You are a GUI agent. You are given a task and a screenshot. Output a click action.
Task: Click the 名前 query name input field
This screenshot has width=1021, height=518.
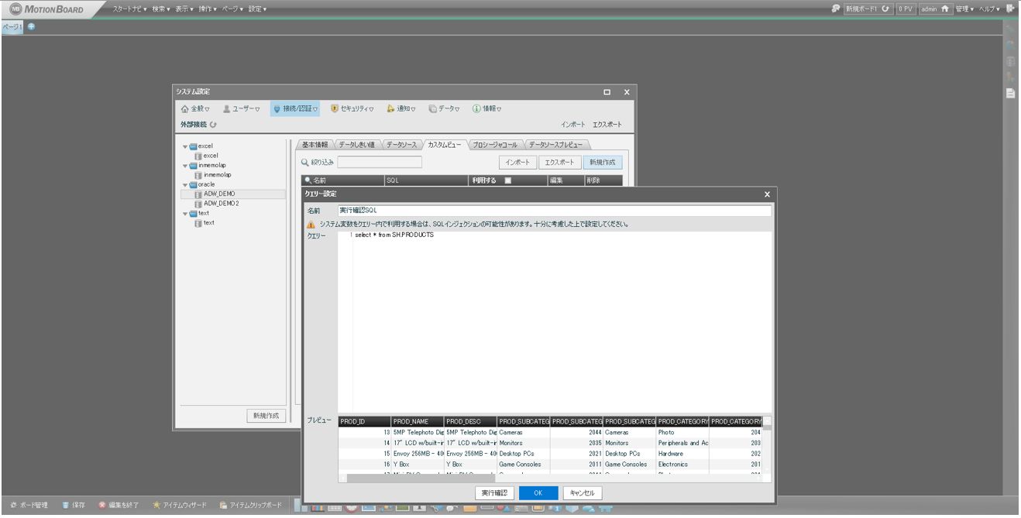(x=554, y=211)
